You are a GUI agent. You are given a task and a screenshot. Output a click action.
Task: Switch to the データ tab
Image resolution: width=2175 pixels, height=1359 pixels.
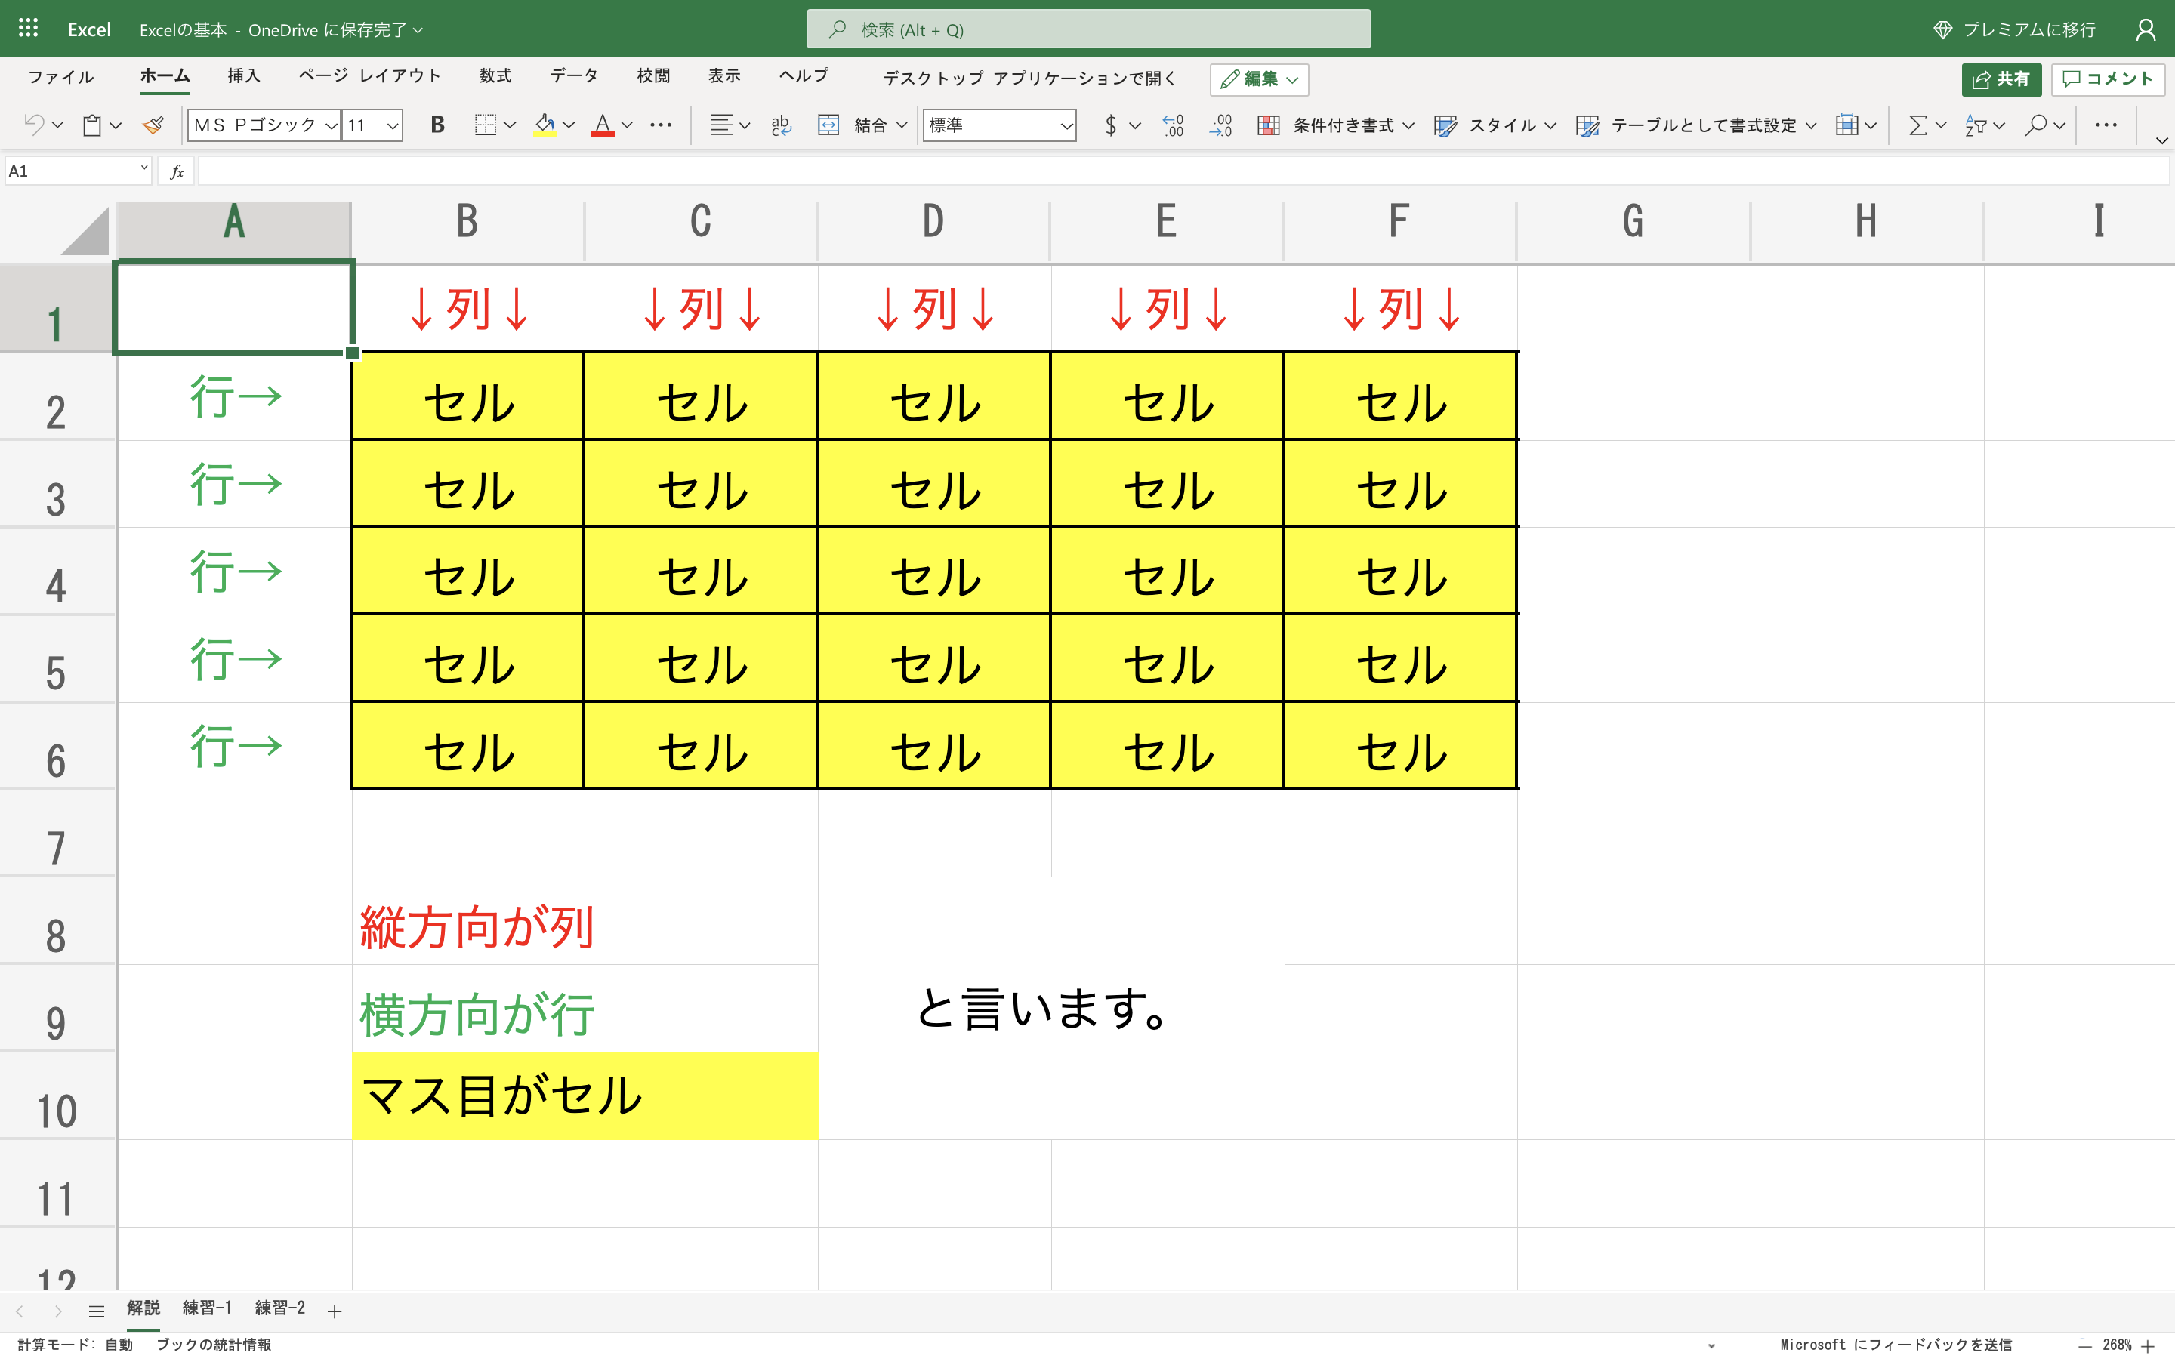click(573, 75)
